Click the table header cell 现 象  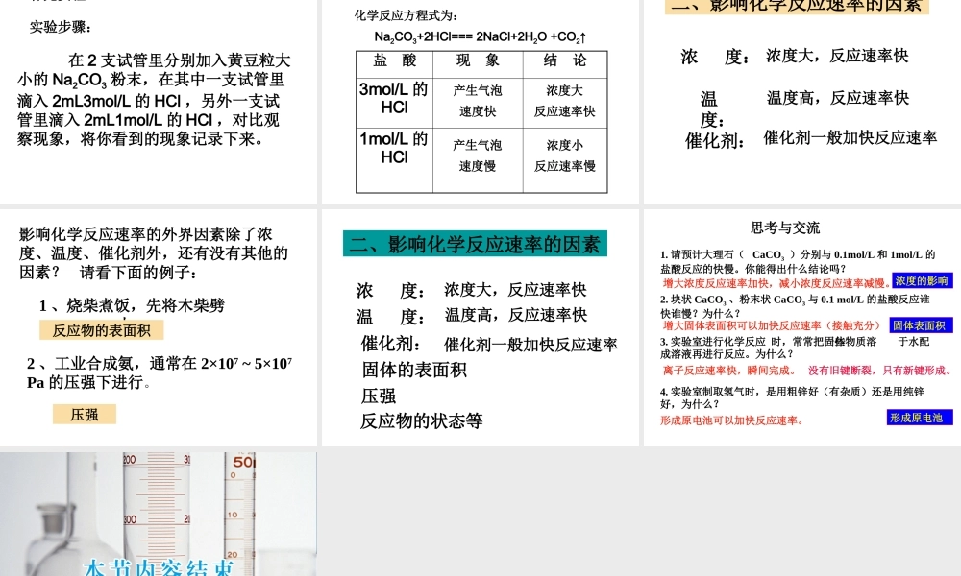[478, 63]
